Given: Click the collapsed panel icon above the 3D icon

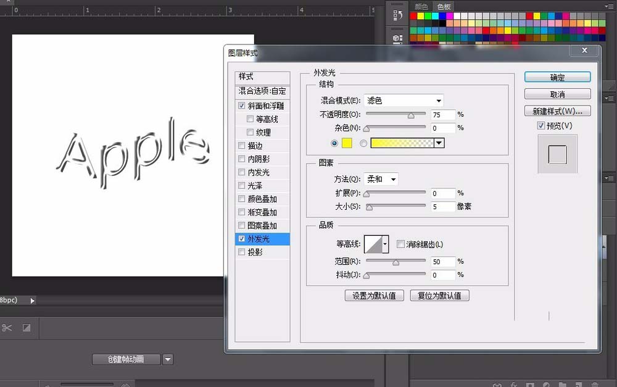Looking at the screenshot, I should pos(397,14).
